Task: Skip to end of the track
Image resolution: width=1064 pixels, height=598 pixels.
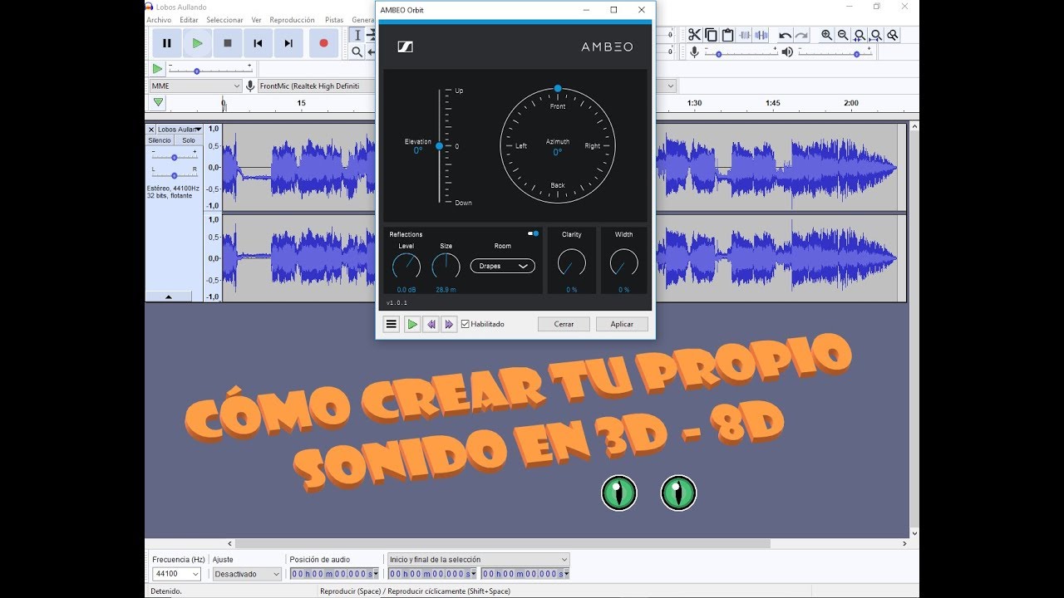Action: (x=288, y=43)
